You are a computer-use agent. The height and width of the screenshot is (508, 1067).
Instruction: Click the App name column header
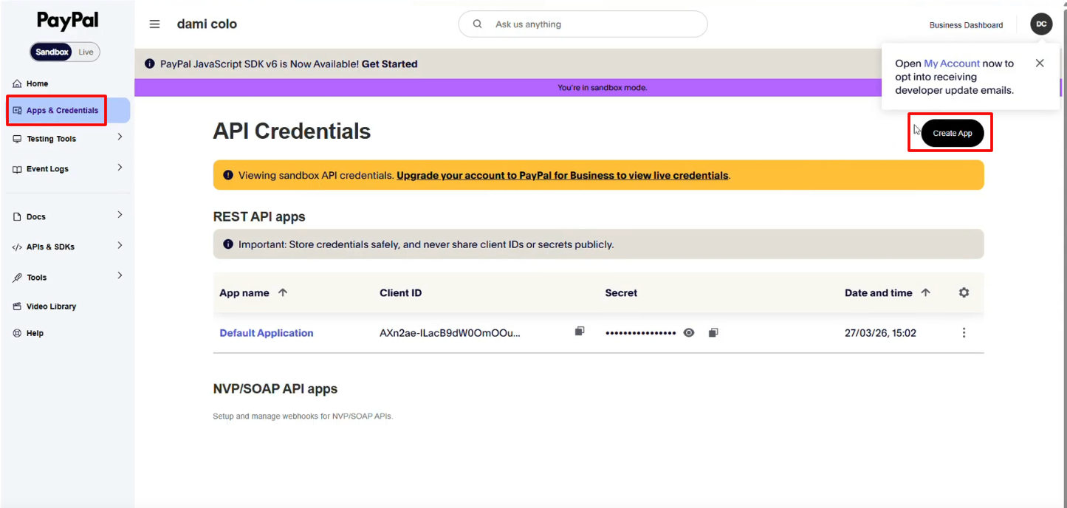pos(244,293)
